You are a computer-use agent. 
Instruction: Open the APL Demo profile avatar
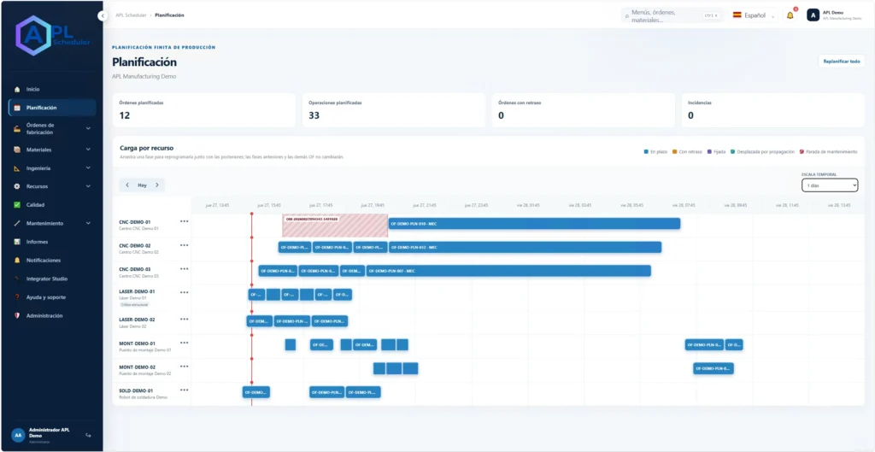click(813, 15)
